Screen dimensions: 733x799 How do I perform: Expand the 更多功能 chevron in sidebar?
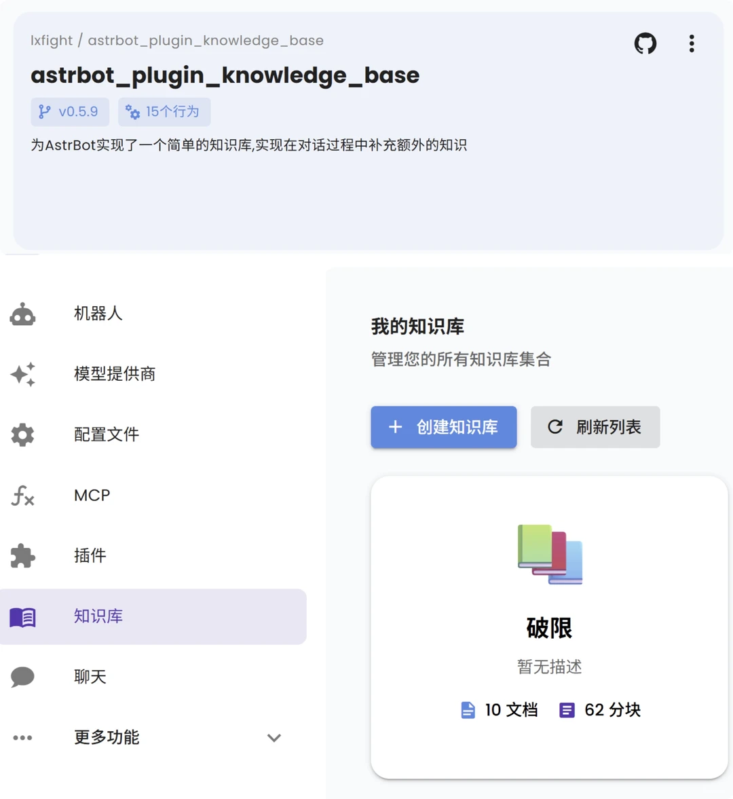coord(274,738)
